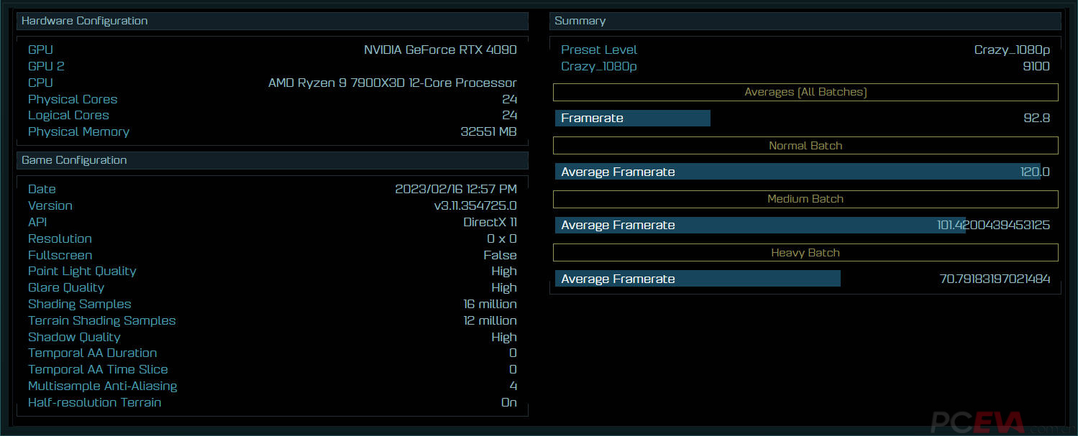This screenshot has width=1078, height=436.
Task: Click the NVIDIA GeForce RTX 4090 GPU entry
Action: pyautogui.click(x=440, y=50)
